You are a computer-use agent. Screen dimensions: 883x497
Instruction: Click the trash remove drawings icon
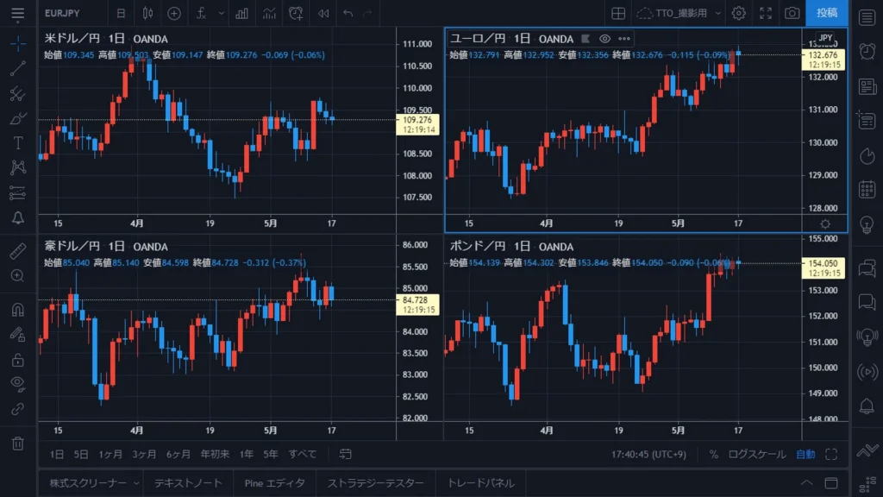[17, 444]
